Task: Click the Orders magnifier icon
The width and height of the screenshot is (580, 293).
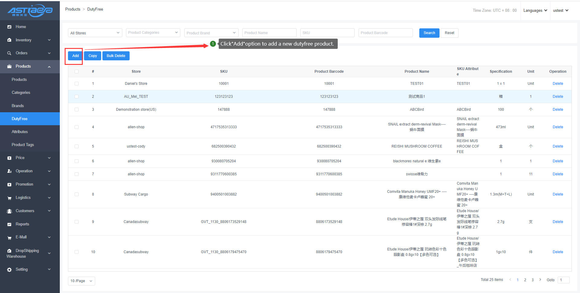Action: tap(9, 53)
